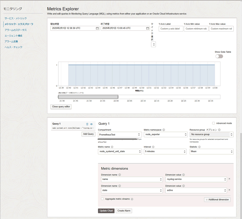Screen dimensions: 242x219
Task: Open the Metric namespace dropdown node_exporter
Action: coord(166,134)
